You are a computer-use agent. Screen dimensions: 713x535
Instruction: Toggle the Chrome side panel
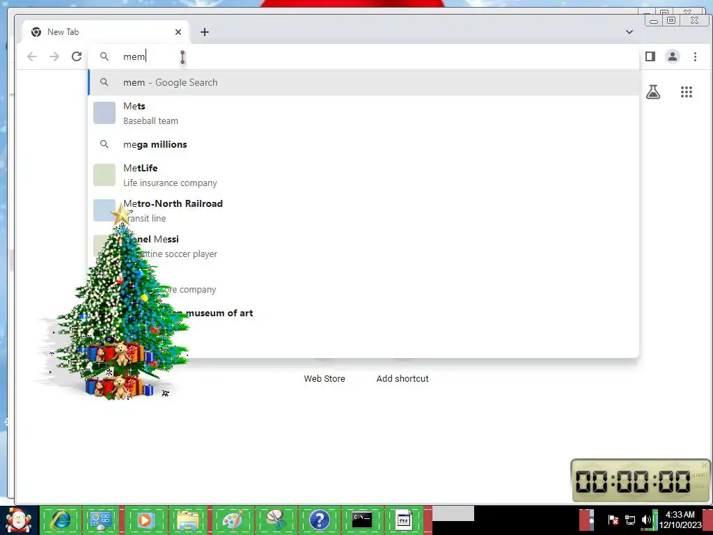pyautogui.click(x=650, y=56)
